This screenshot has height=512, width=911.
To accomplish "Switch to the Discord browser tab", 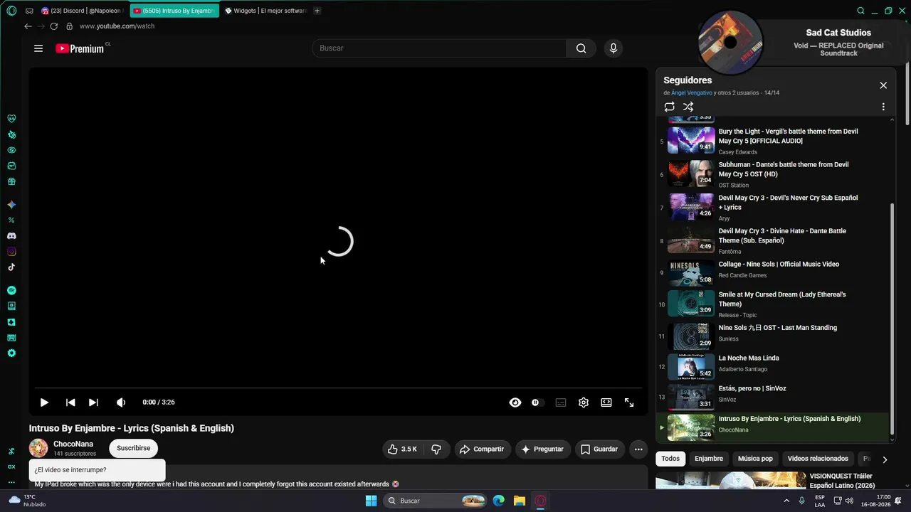I will click(x=82, y=11).
